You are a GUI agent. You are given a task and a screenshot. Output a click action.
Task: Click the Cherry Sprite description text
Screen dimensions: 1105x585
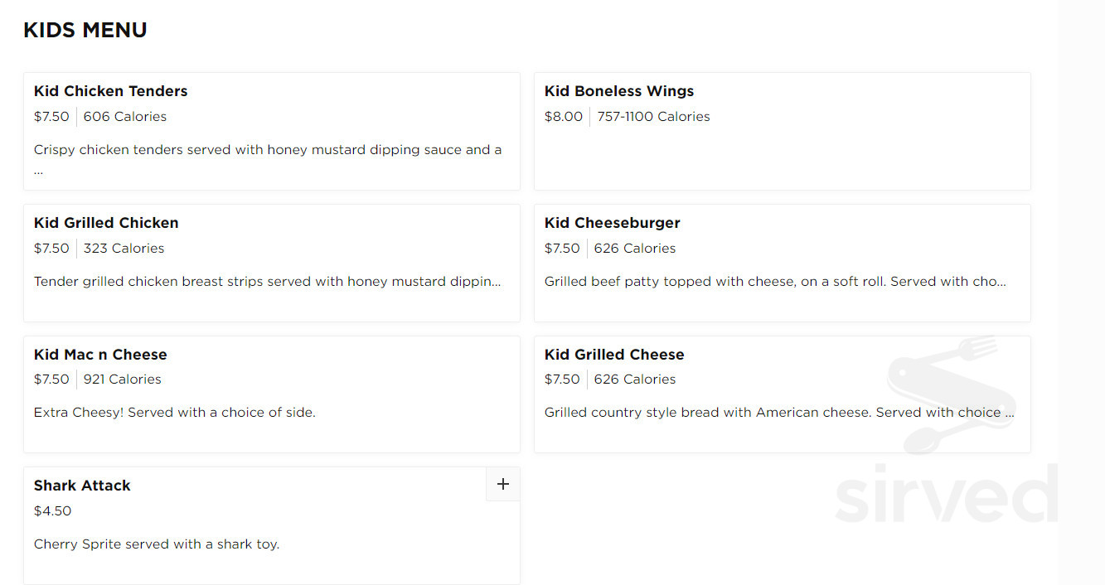(157, 544)
